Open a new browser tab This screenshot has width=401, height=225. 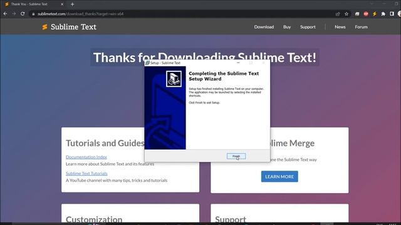[x=73, y=4]
